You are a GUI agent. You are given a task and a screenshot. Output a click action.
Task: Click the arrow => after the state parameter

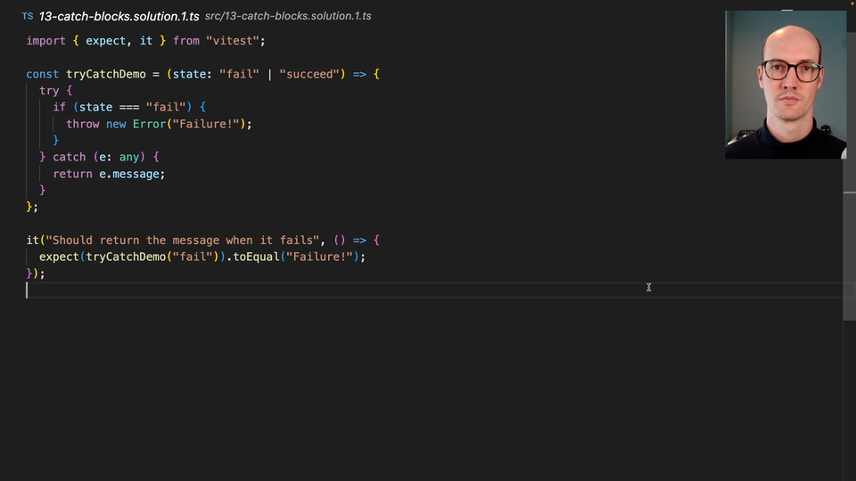(359, 74)
